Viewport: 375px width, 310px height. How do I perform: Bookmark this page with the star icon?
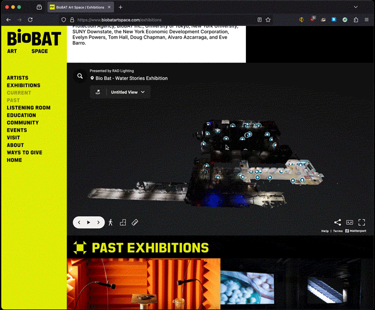(x=268, y=20)
